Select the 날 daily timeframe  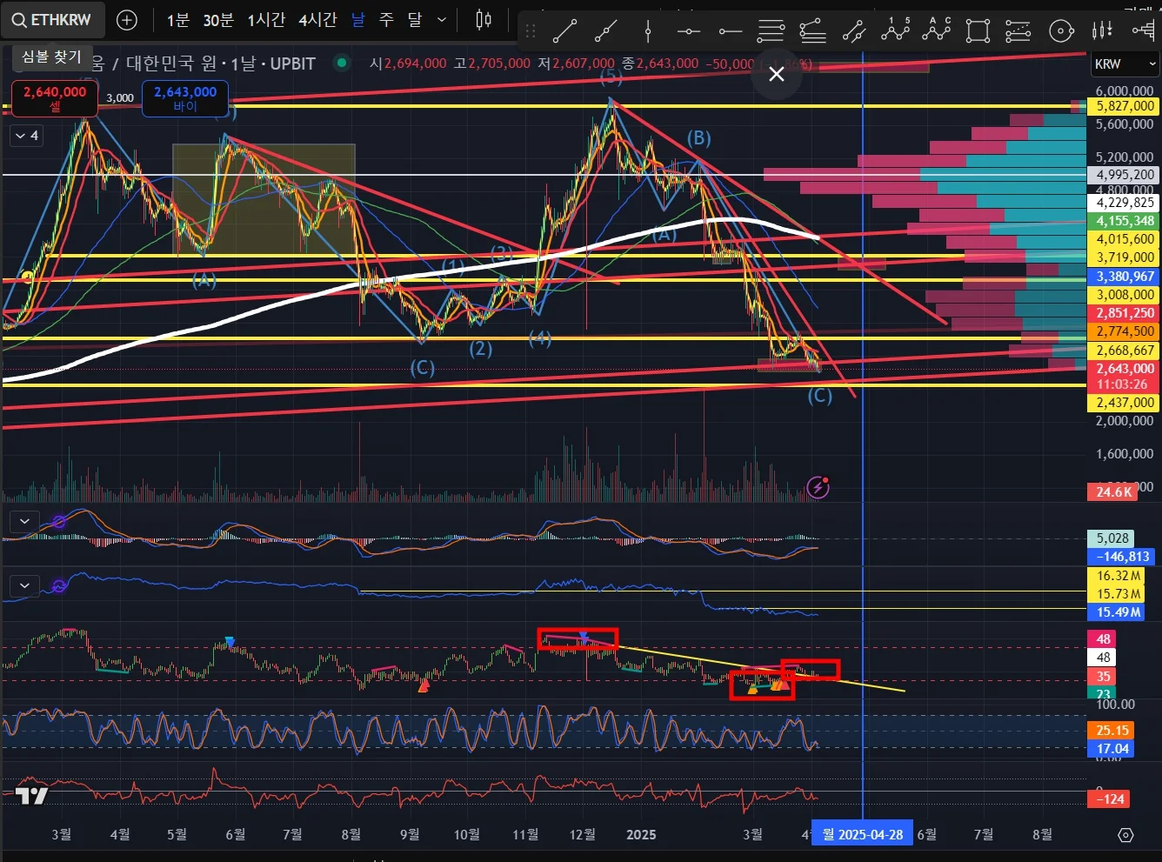(x=358, y=19)
